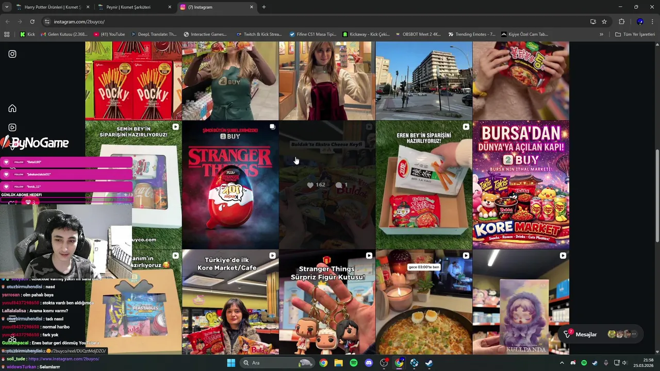Open the Tüm Yer İşaretleri folder
This screenshot has height=371, width=660.
pyautogui.click(x=635, y=35)
